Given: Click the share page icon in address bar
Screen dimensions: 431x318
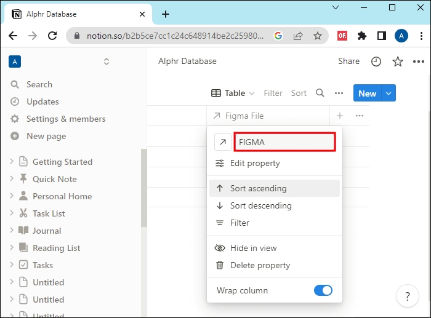Looking at the screenshot, I should (298, 36).
